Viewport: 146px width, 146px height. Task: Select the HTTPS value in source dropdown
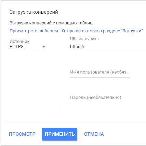16,47
